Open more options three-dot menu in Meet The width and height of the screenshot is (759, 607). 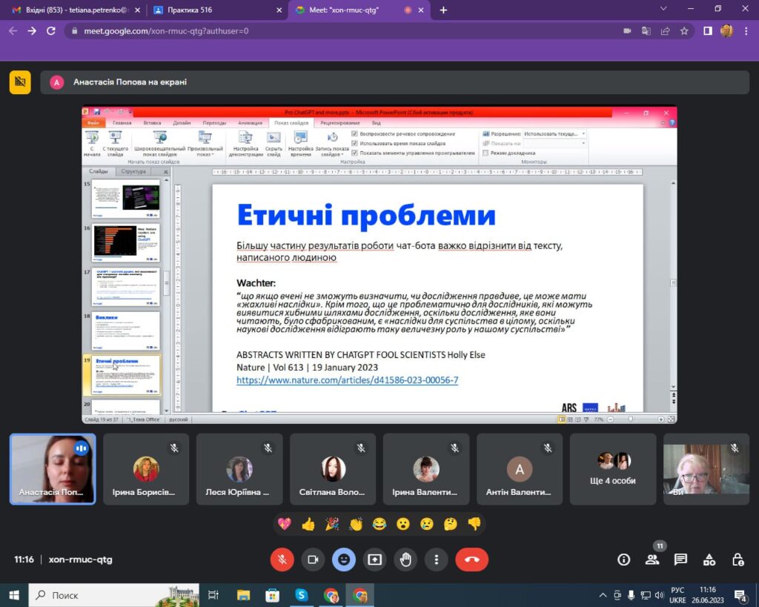[x=437, y=560]
